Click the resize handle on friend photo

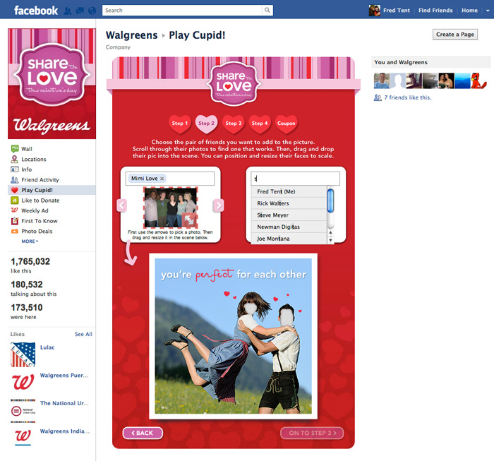(x=189, y=220)
